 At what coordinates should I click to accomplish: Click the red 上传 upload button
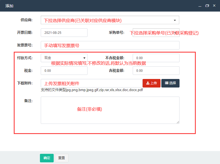(x=151, y=83)
